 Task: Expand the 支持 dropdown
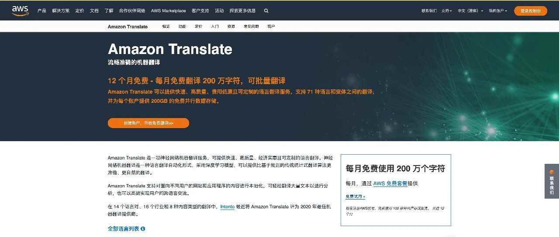(446, 11)
